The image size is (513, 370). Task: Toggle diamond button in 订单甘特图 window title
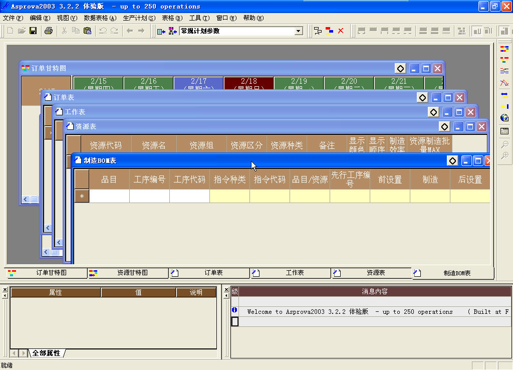pyautogui.click(x=400, y=68)
